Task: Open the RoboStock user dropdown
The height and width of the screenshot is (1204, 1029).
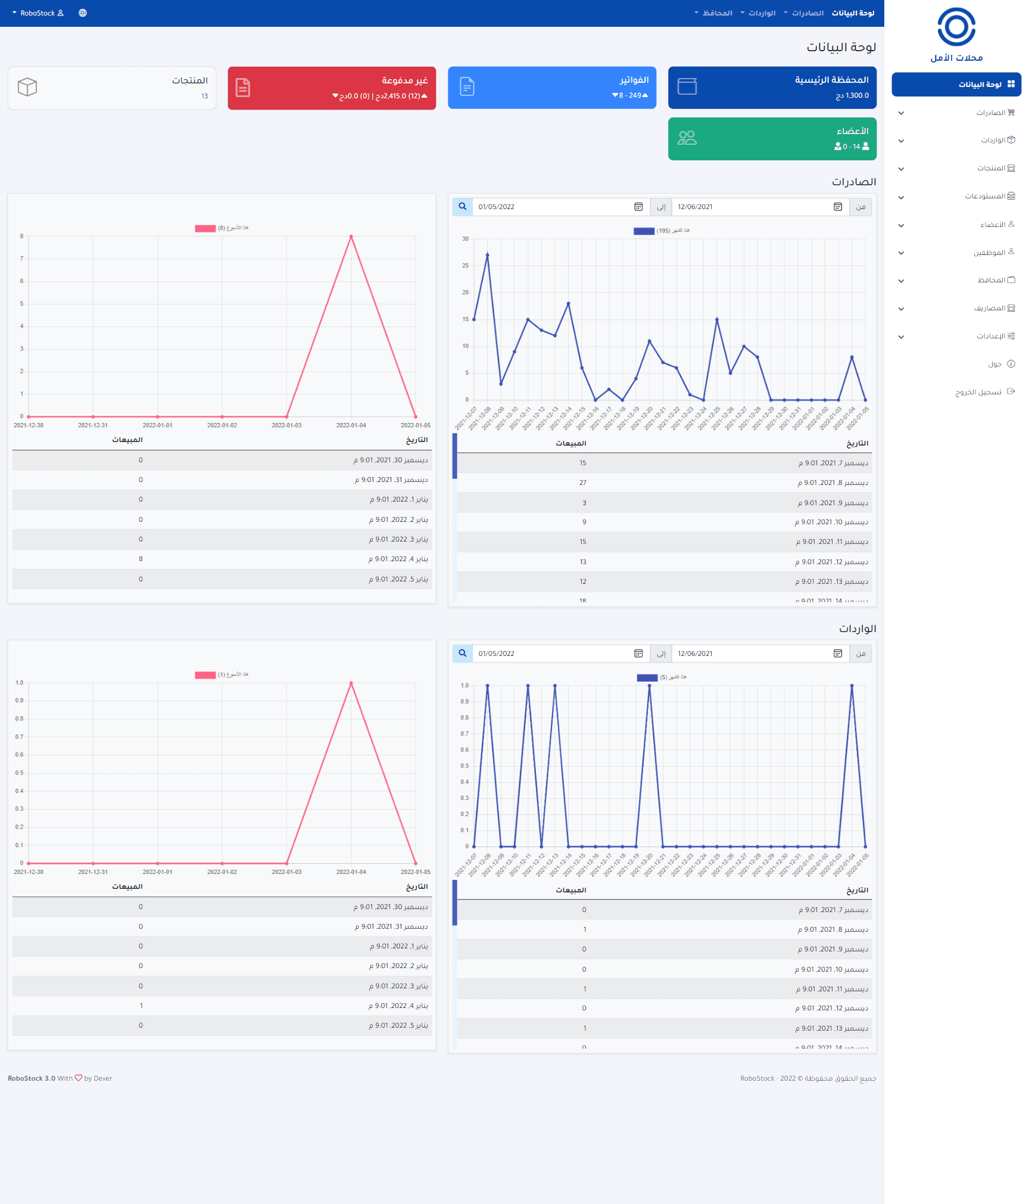Action: pyautogui.click(x=38, y=13)
